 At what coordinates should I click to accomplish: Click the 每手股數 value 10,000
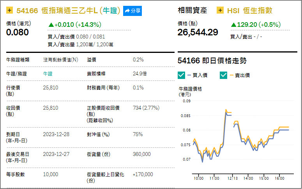[x=50, y=174]
